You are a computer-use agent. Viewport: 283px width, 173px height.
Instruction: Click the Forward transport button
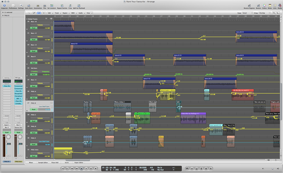tap(77, 168)
